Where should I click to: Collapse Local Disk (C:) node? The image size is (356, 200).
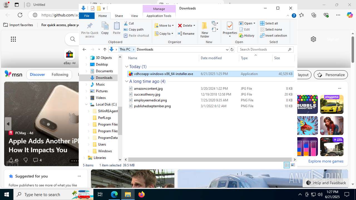[x=86, y=104]
